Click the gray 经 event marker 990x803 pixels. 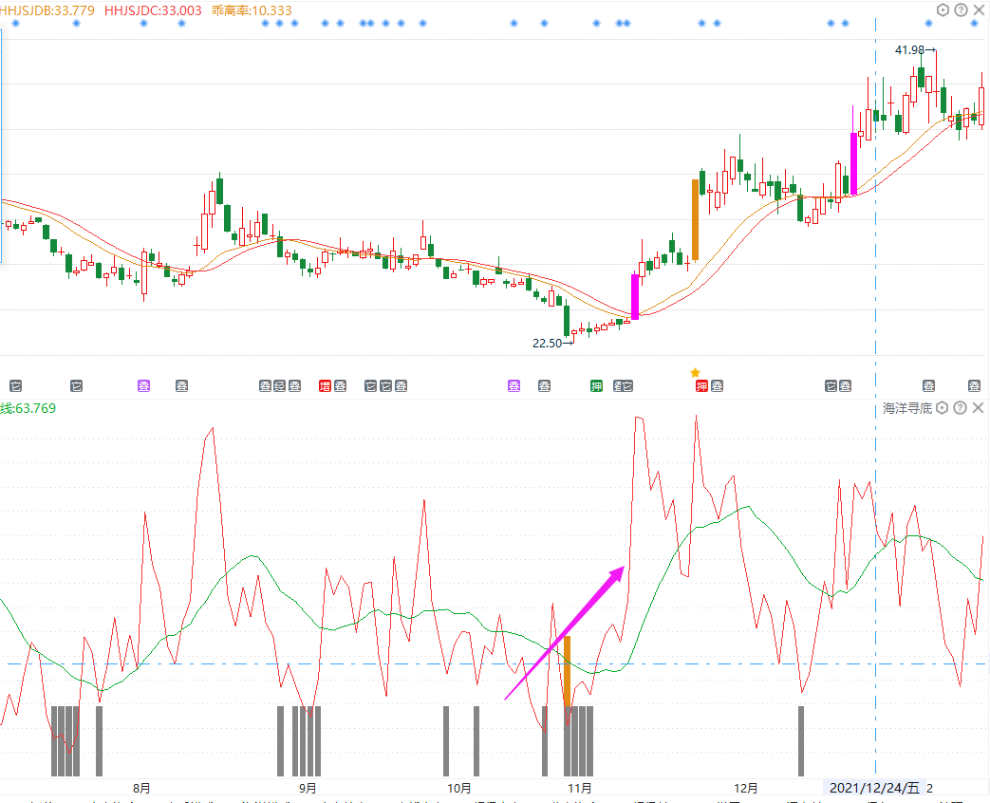coord(280,385)
